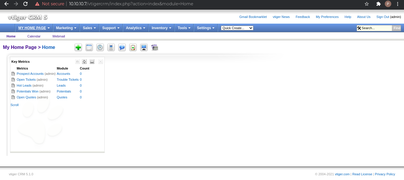Open the Open Tickets metric
This screenshot has height=180, width=404.
coord(26,80)
